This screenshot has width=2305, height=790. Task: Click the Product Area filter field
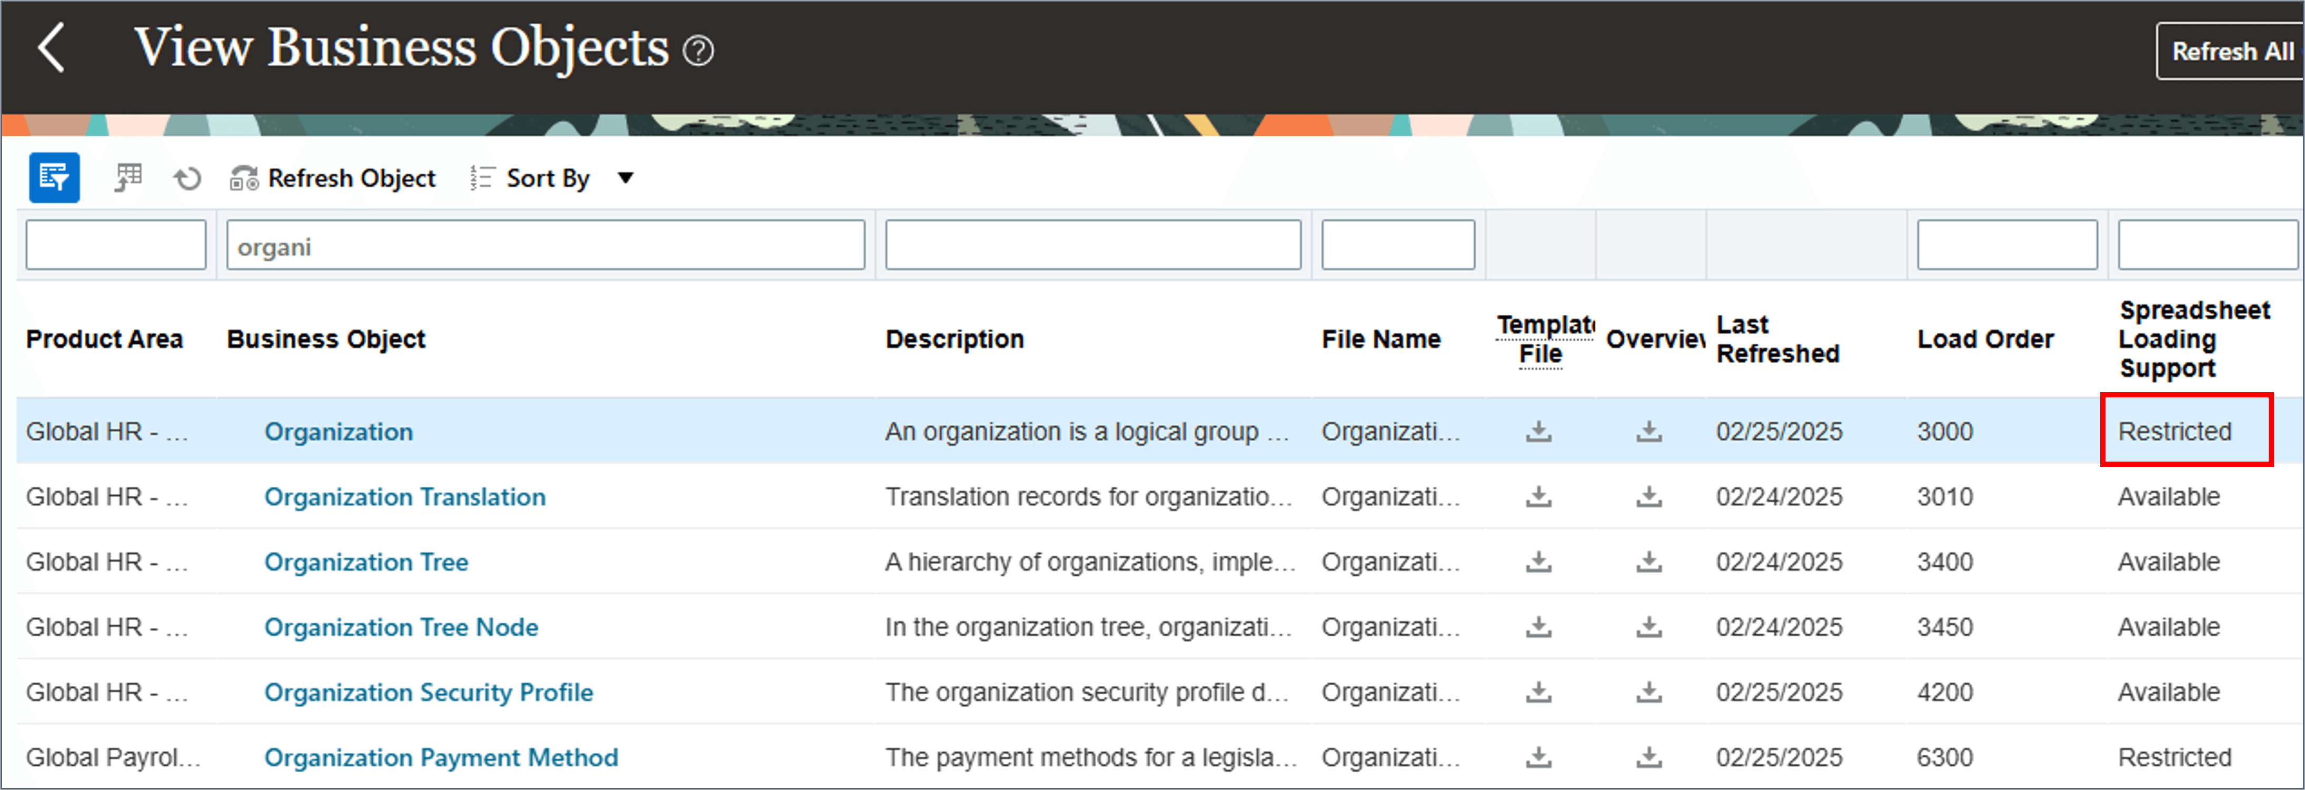pos(115,246)
